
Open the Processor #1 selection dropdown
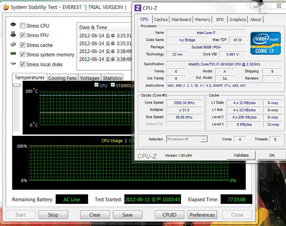(x=187, y=139)
